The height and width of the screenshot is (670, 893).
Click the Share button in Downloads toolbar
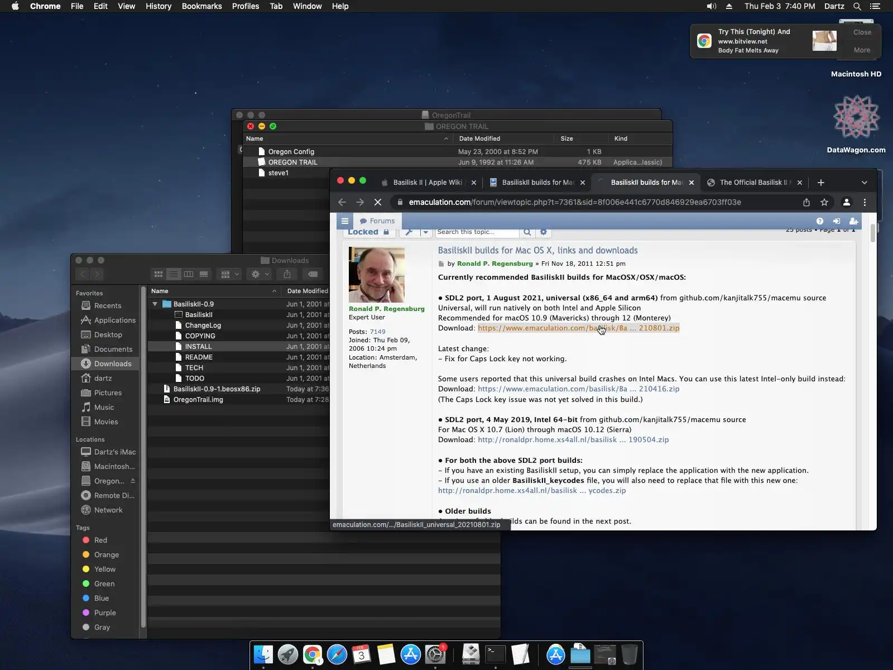(x=287, y=274)
